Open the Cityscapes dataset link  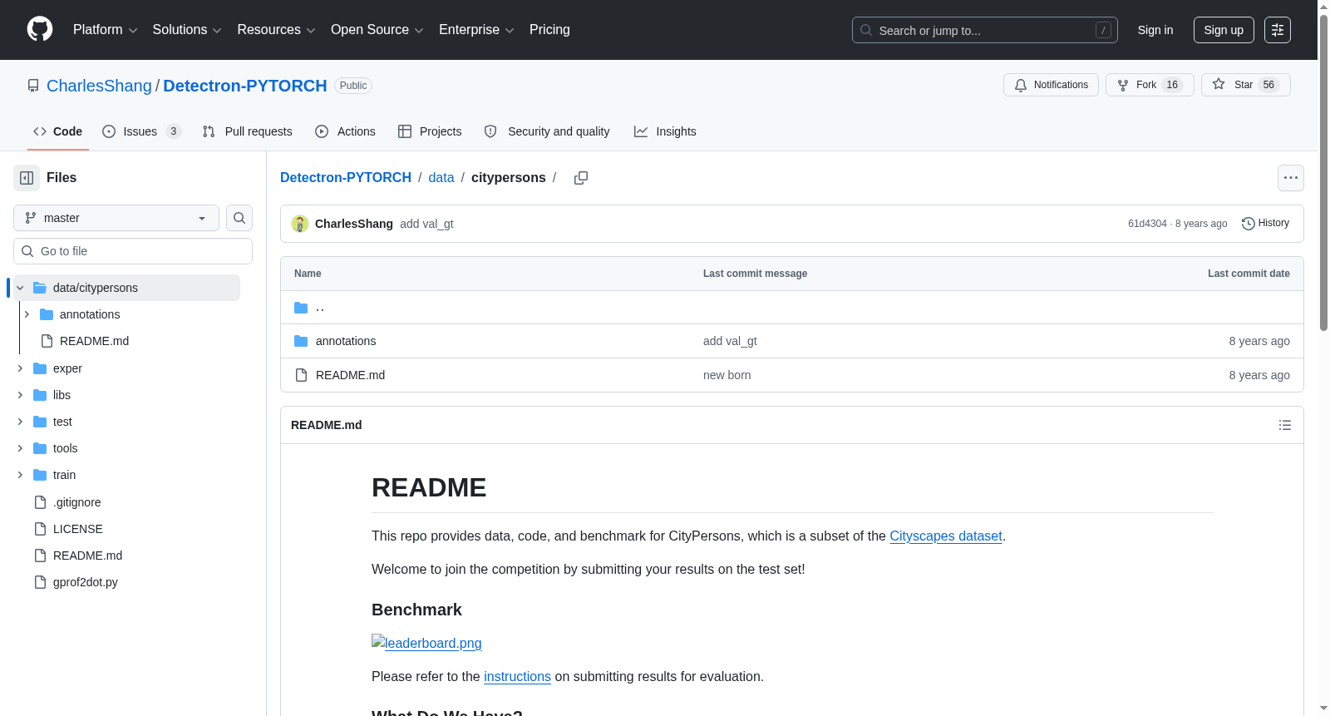[946, 536]
